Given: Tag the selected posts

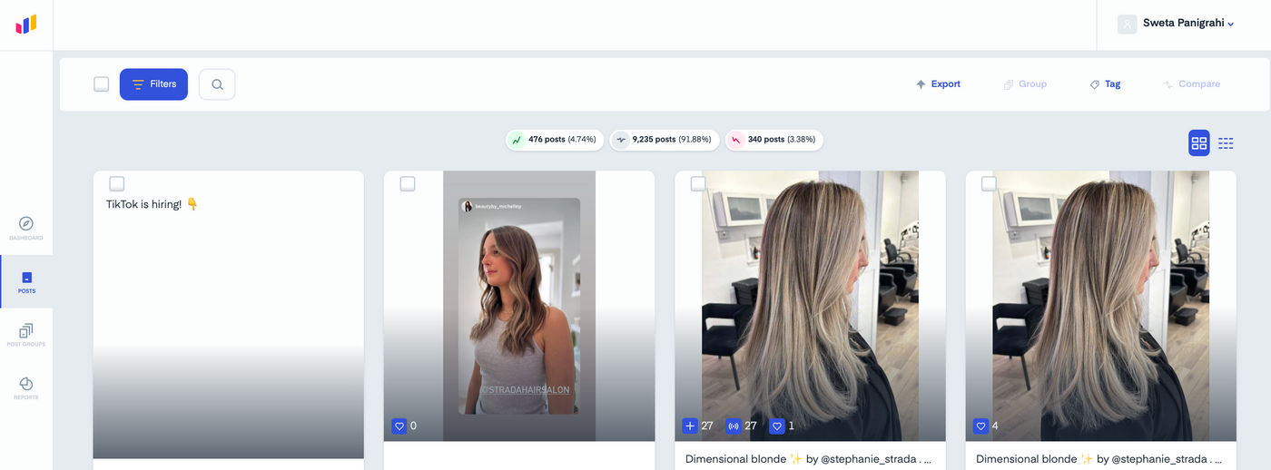Looking at the screenshot, I should coord(1105,84).
